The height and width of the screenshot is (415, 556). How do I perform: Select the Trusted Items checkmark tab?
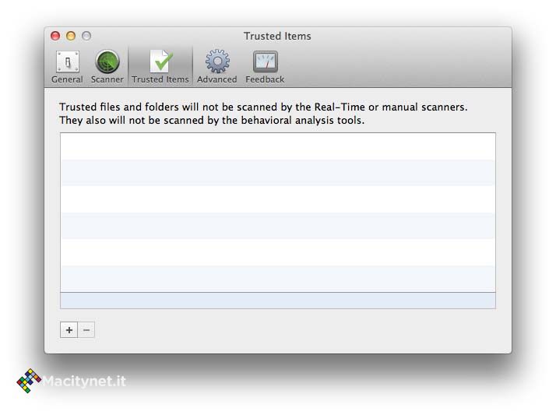[160, 67]
